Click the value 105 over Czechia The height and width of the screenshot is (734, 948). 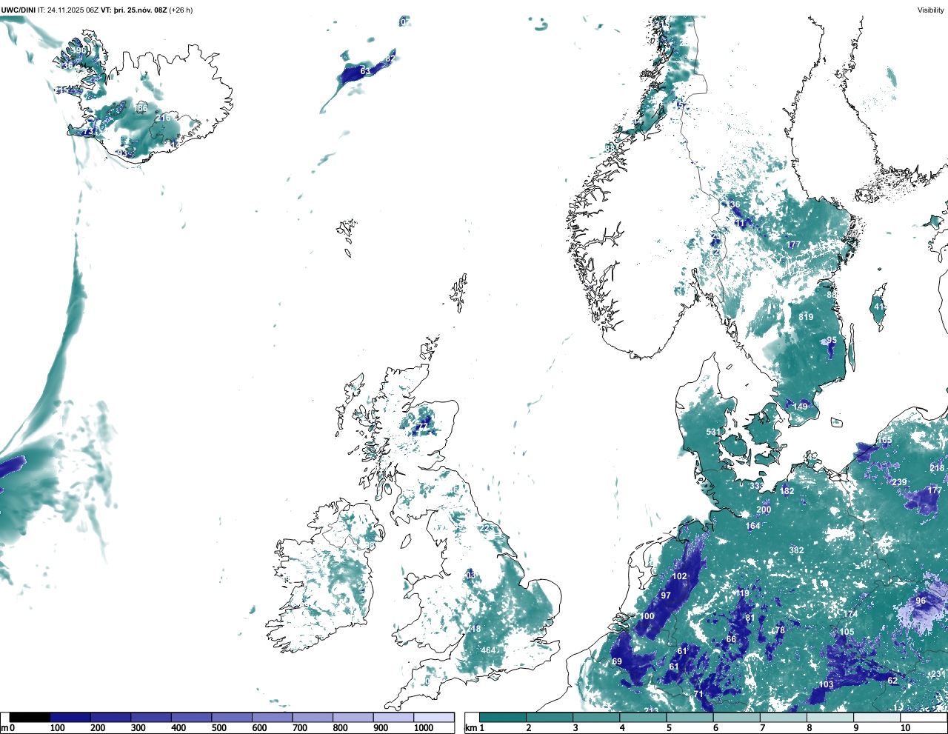847,632
